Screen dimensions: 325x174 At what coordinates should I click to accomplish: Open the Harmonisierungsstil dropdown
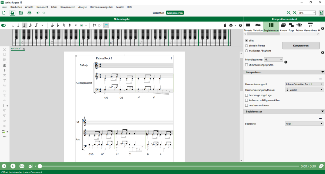tap(304, 84)
